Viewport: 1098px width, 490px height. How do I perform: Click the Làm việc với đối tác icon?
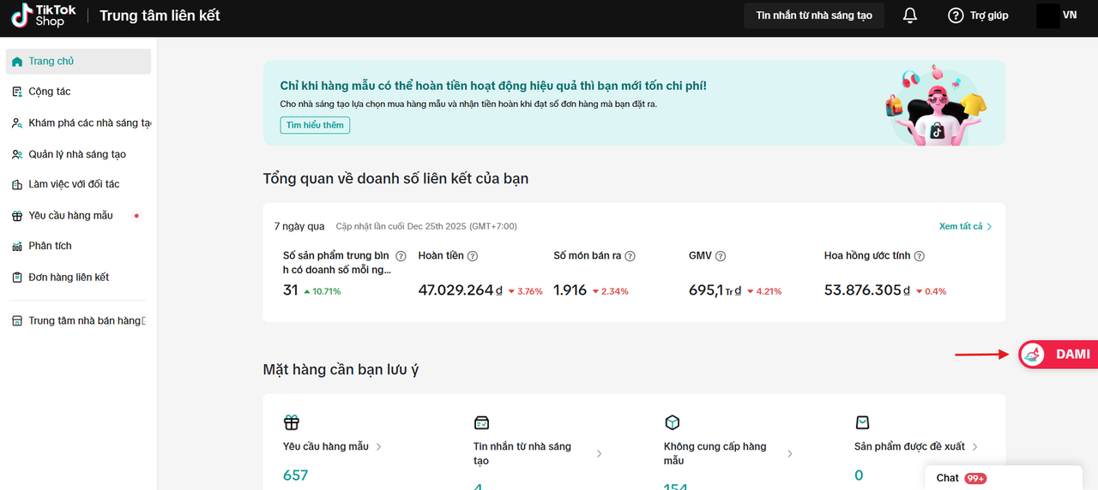[17, 184]
